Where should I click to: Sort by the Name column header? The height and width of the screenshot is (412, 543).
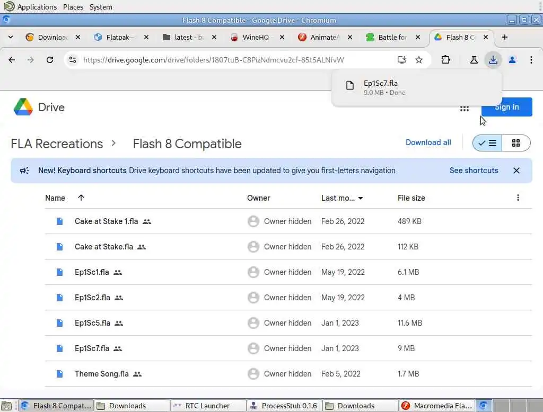point(55,198)
